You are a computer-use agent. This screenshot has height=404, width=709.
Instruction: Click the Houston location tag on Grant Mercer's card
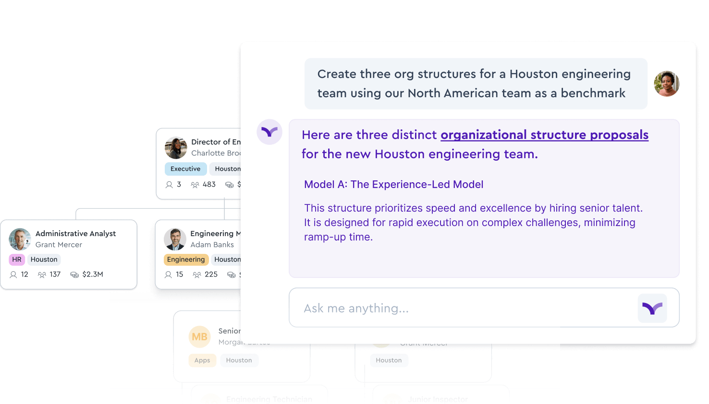click(x=44, y=259)
